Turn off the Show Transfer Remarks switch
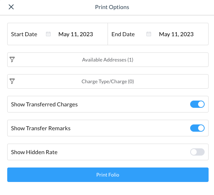Screen dimensions: 214x195 point(197,128)
